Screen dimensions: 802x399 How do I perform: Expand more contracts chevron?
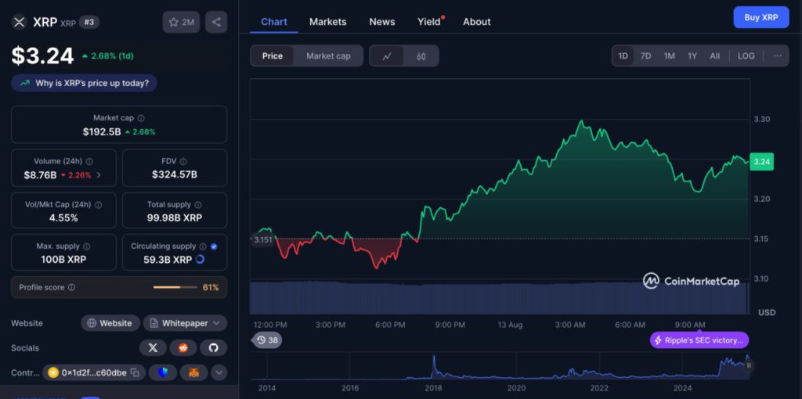pyautogui.click(x=219, y=373)
